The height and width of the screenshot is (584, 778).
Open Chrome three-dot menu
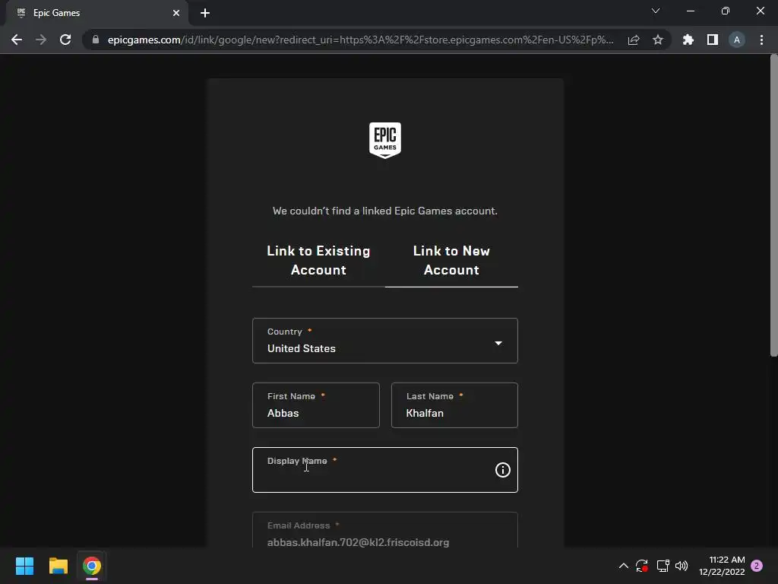point(761,40)
